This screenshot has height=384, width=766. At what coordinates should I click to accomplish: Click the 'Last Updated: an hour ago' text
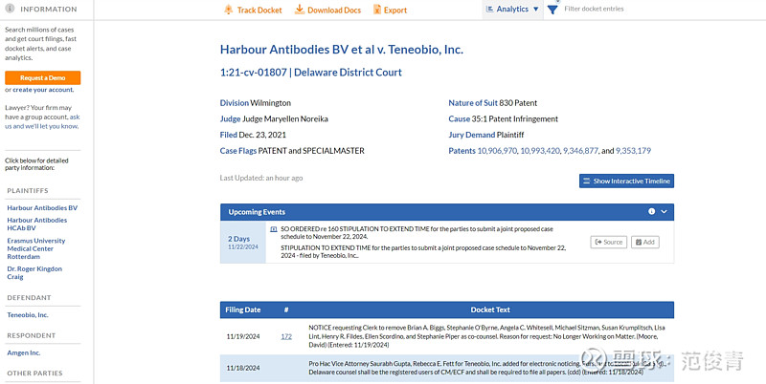(261, 178)
